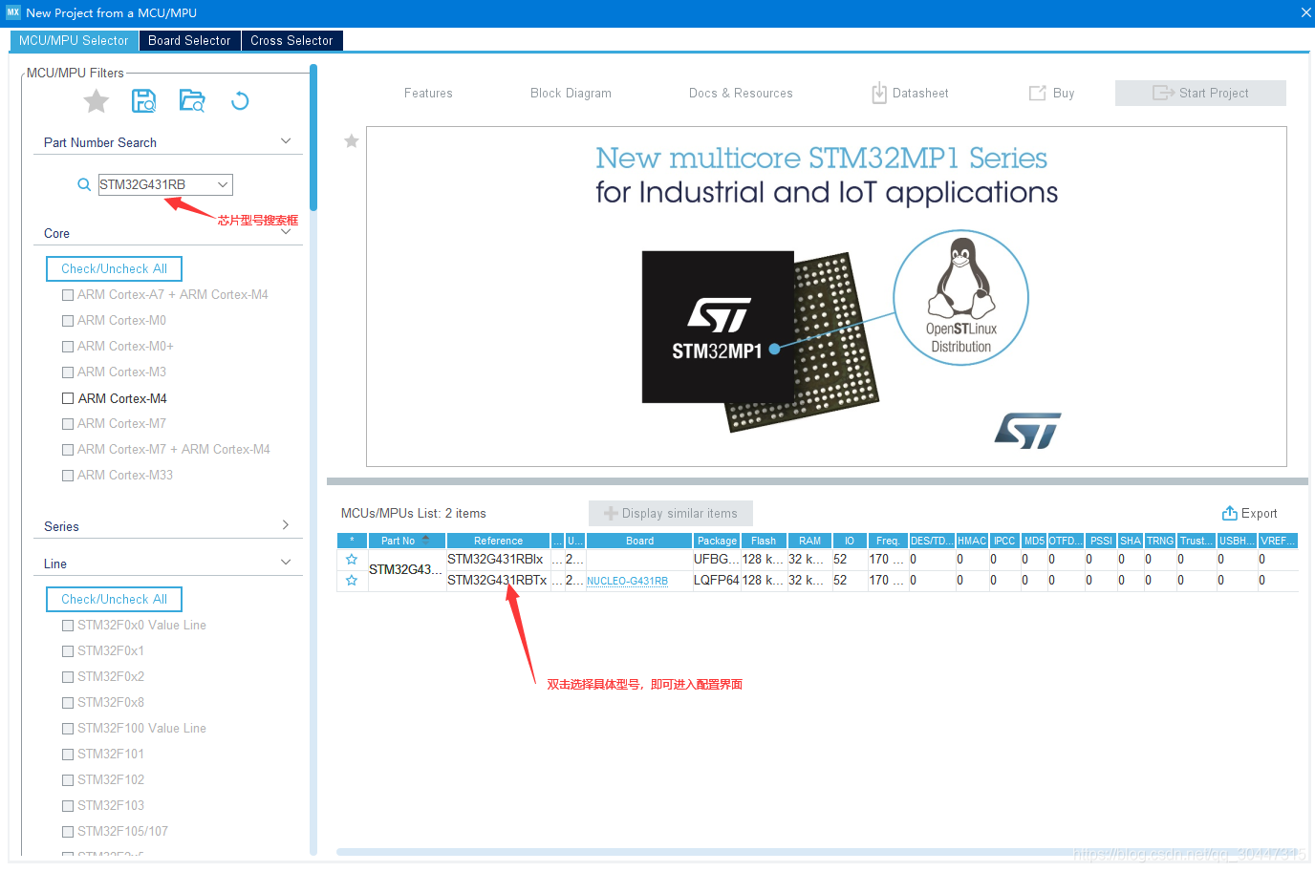Viewport: 1315px width, 872px height.
Task: Open the Block Diagram tab
Action: (571, 93)
